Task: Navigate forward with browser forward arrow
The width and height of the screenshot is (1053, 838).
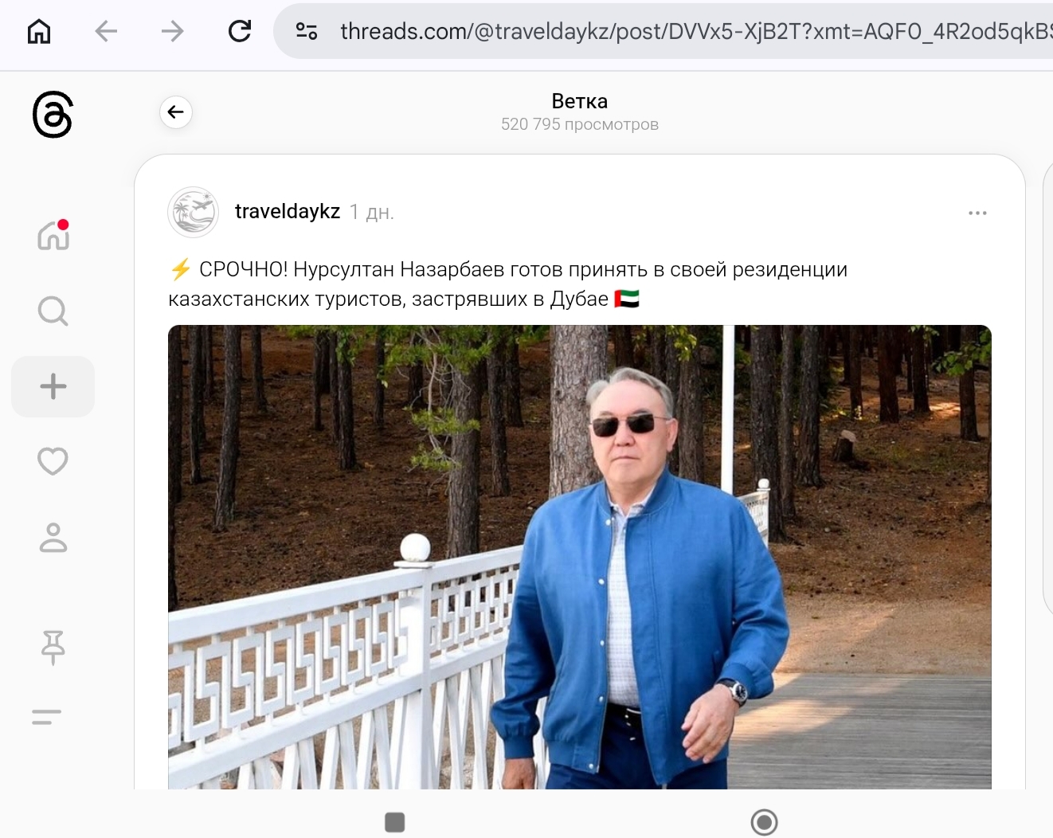Action: coord(172,31)
